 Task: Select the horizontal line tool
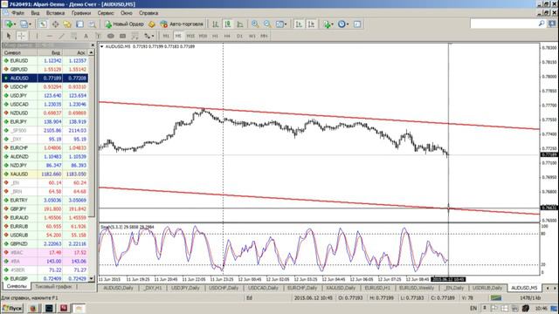50,36
